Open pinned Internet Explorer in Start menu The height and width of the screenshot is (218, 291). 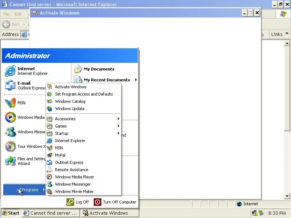tap(37, 71)
